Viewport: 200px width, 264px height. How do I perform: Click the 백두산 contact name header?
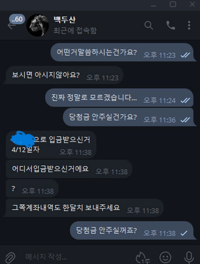pyautogui.click(x=64, y=20)
